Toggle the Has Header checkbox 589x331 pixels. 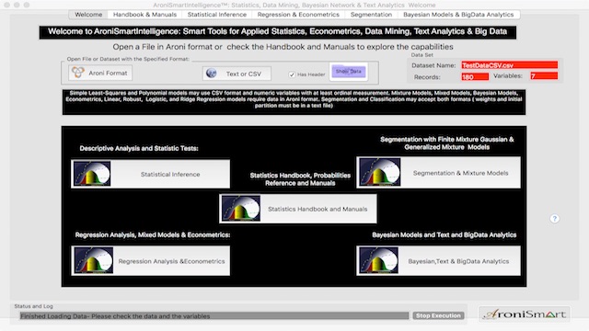coord(292,74)
